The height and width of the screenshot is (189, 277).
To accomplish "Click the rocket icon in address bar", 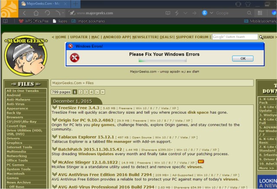I will pyautogui.click(x=72, y=13).
